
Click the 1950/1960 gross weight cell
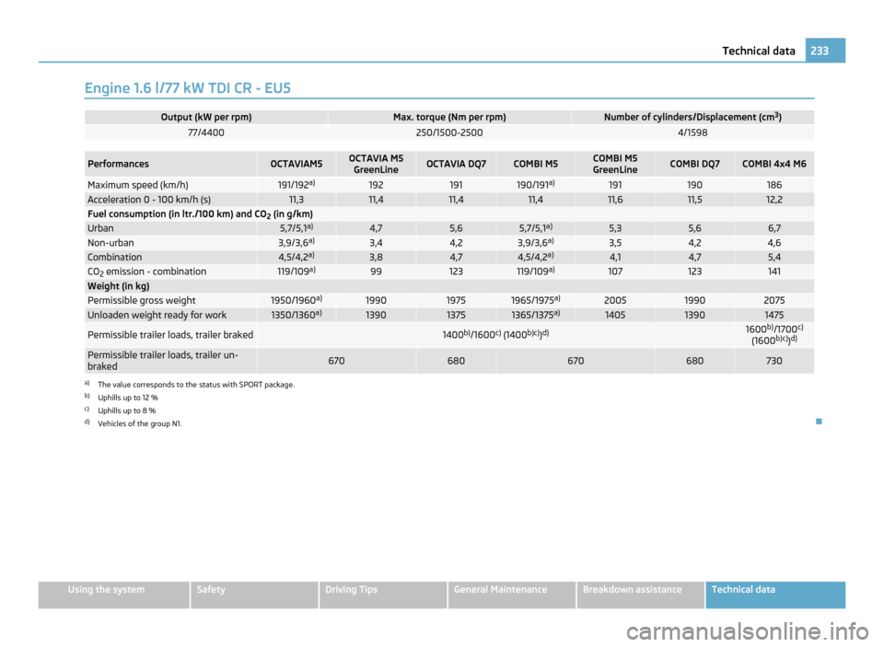tap(297, 300)
